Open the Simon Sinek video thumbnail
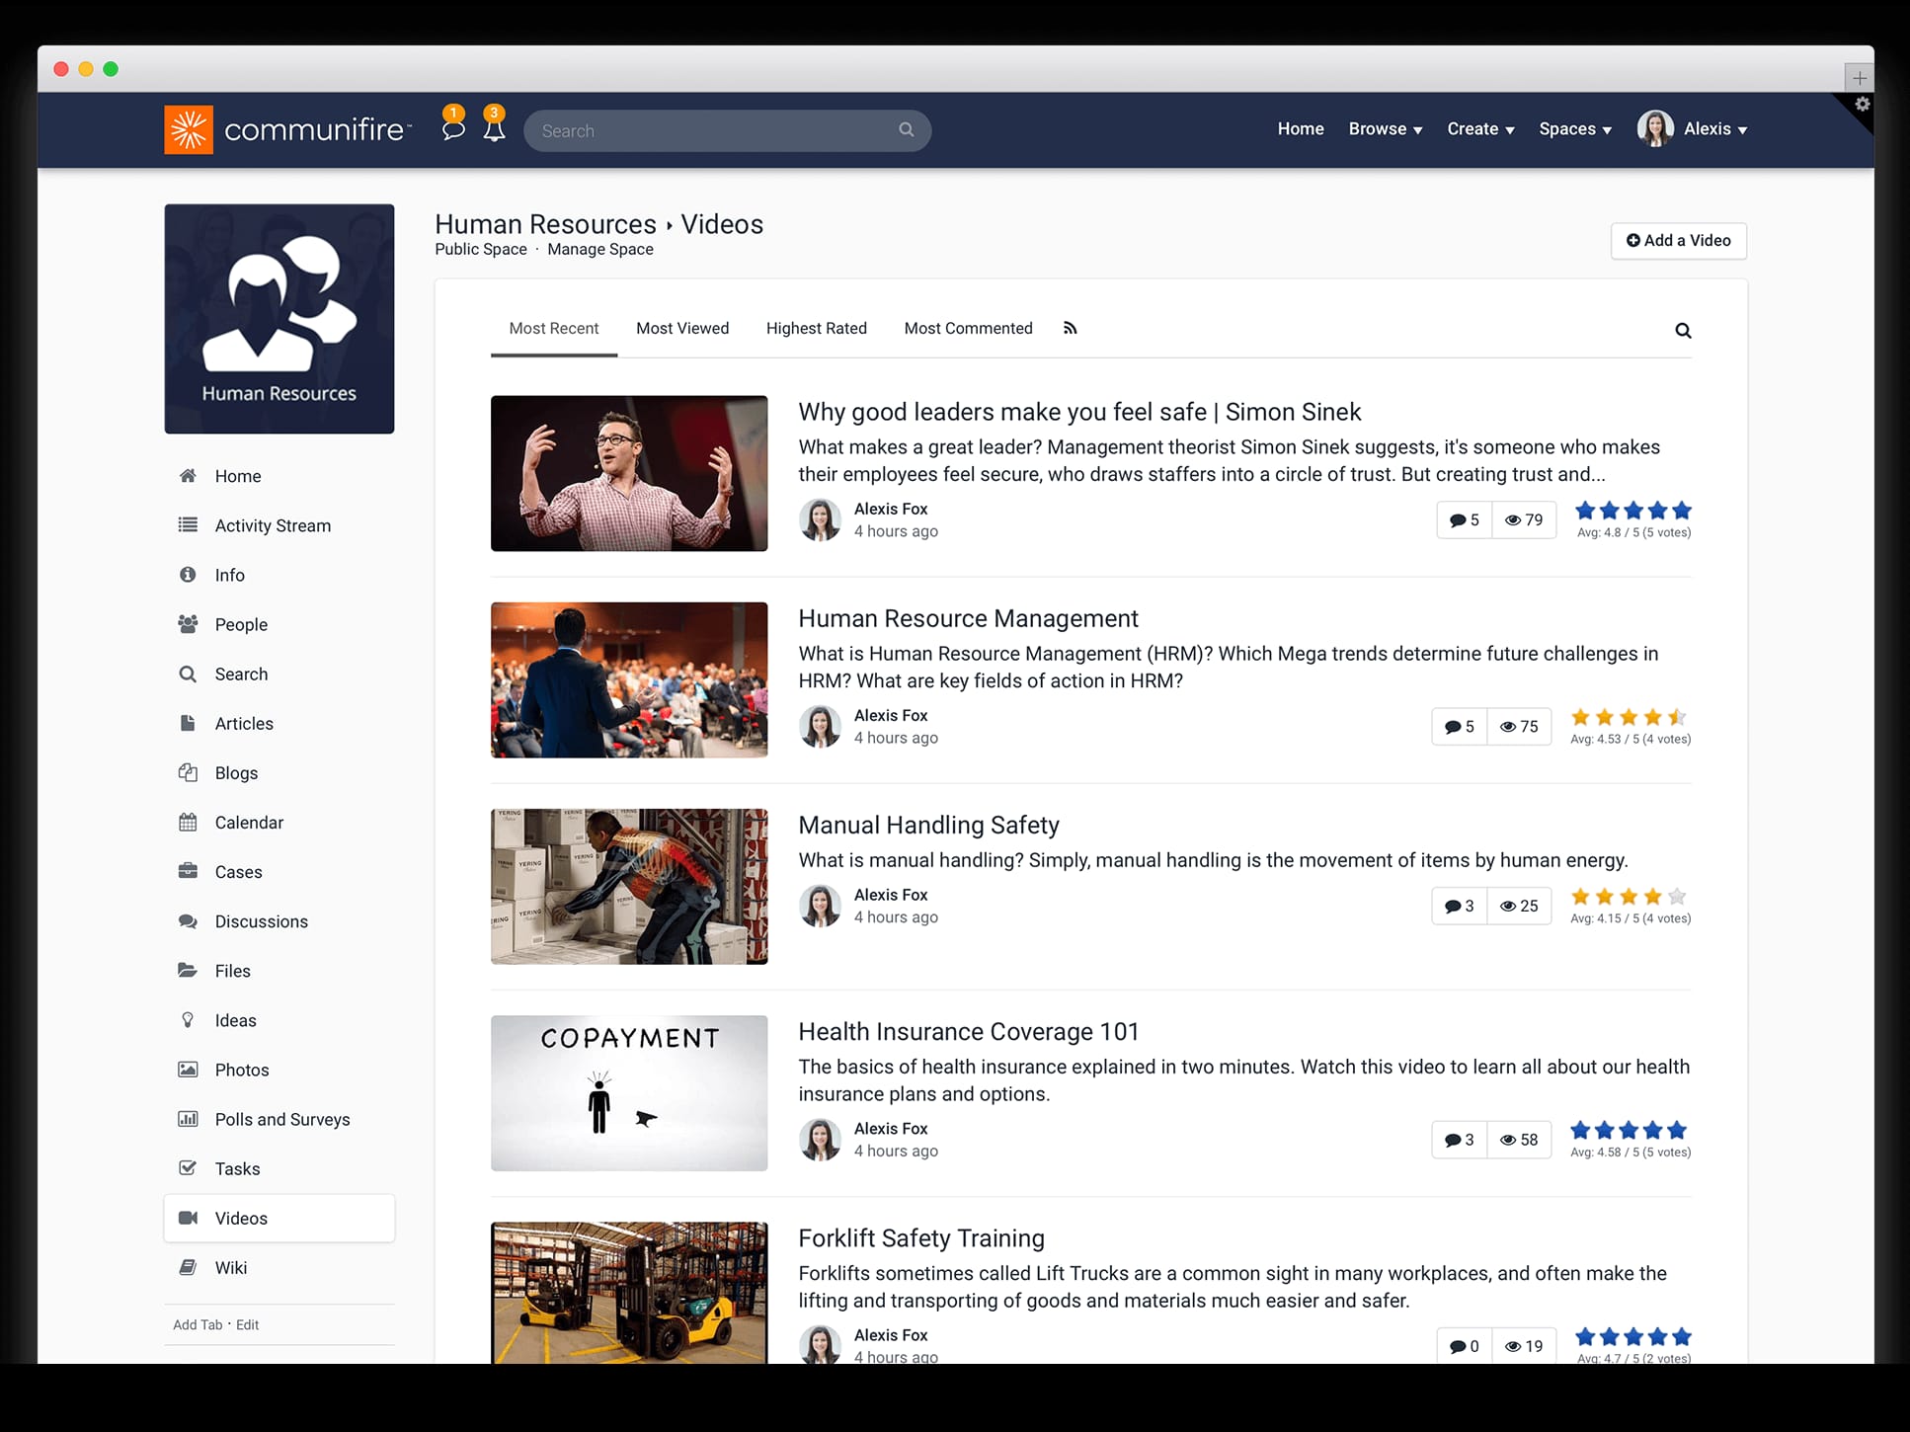Viewport: 1910px width, 1432px height. (629, 473)
